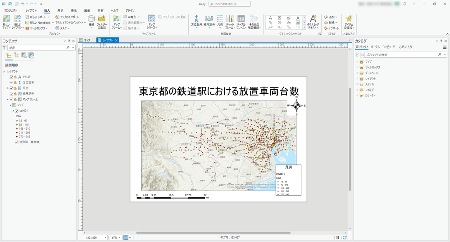Image resolution: width=450 pixels, height=242 pixels.
Task: Click the refresh icon in status bar
Action: [345, 237]
